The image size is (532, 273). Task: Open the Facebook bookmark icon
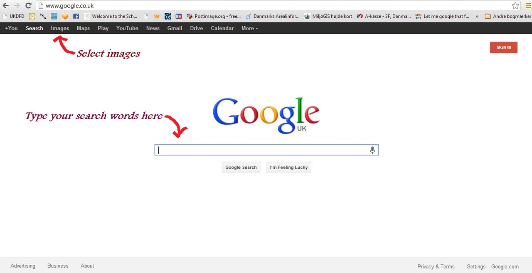click(x=76, y=17)
